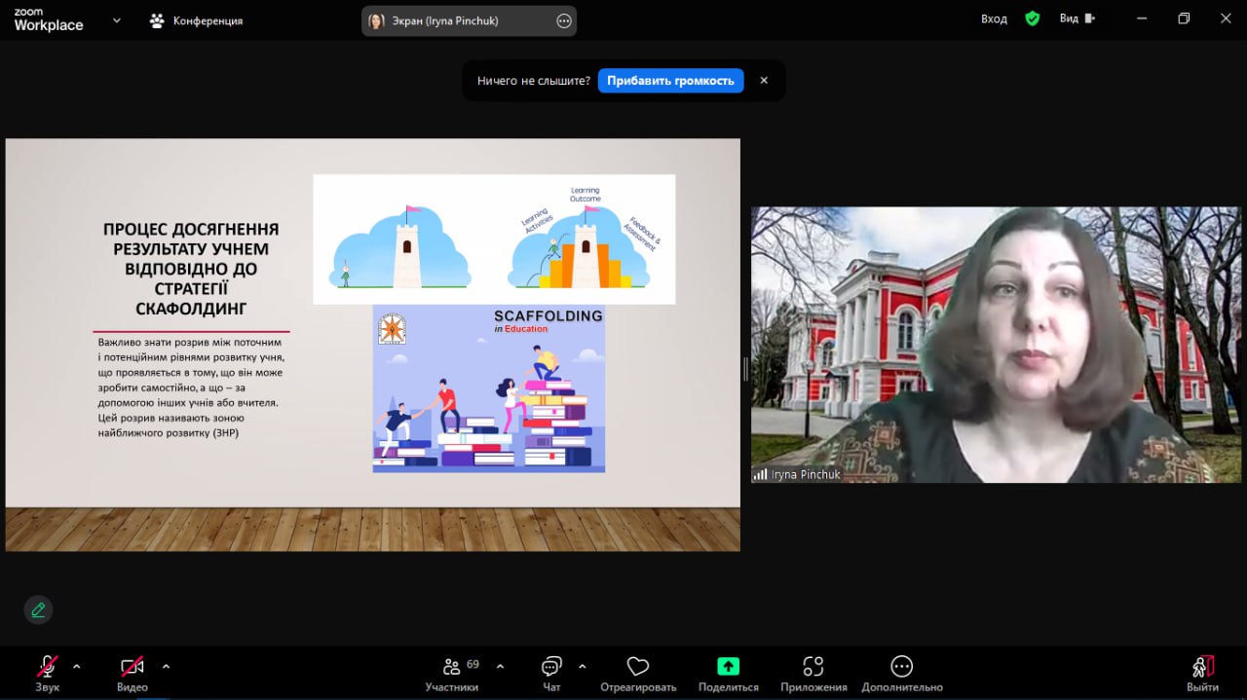1247x700 pixels.
Task: Open ellipsis options on Экран Iryna Pinchuk tab
Action: (x=564, y=20)
